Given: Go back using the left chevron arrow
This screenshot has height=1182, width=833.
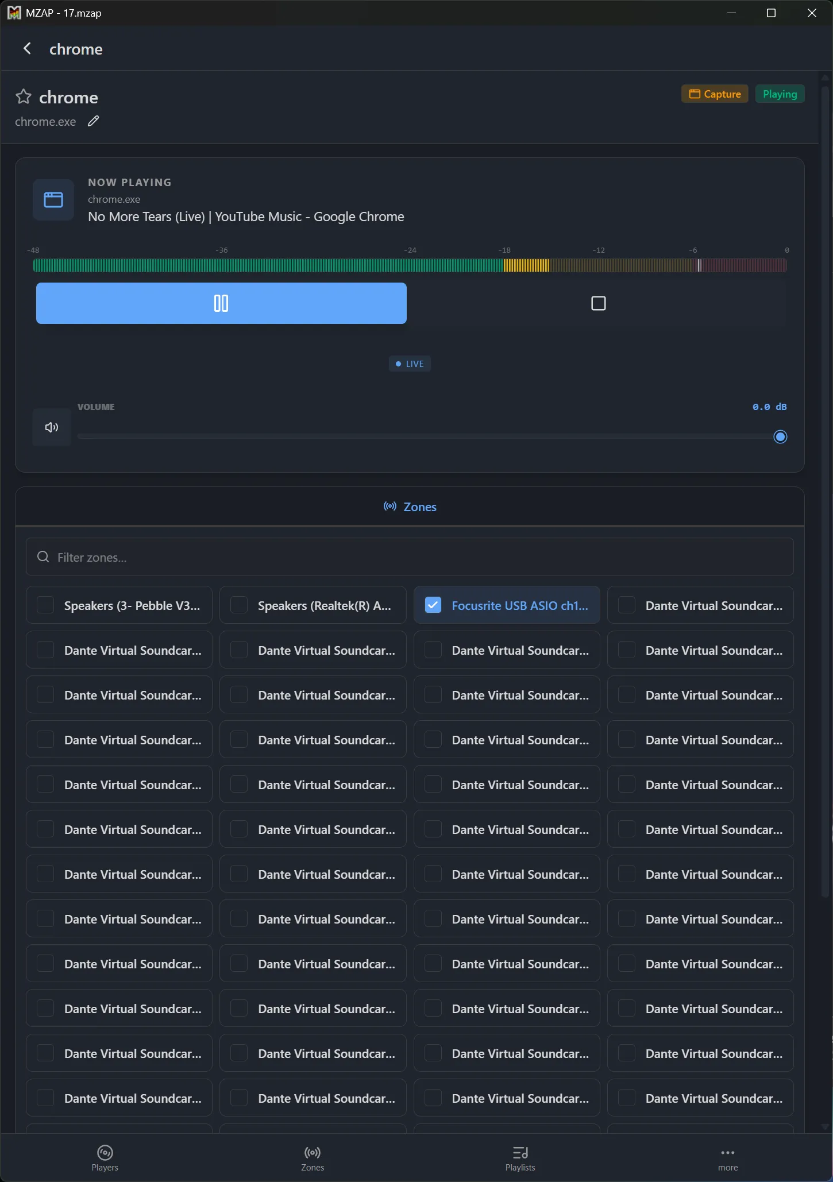Looking at the screenshot, I should click(x=27, y=49).
